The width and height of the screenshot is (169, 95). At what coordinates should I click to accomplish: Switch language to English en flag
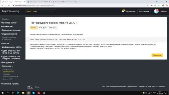click(x=37, y=87)
